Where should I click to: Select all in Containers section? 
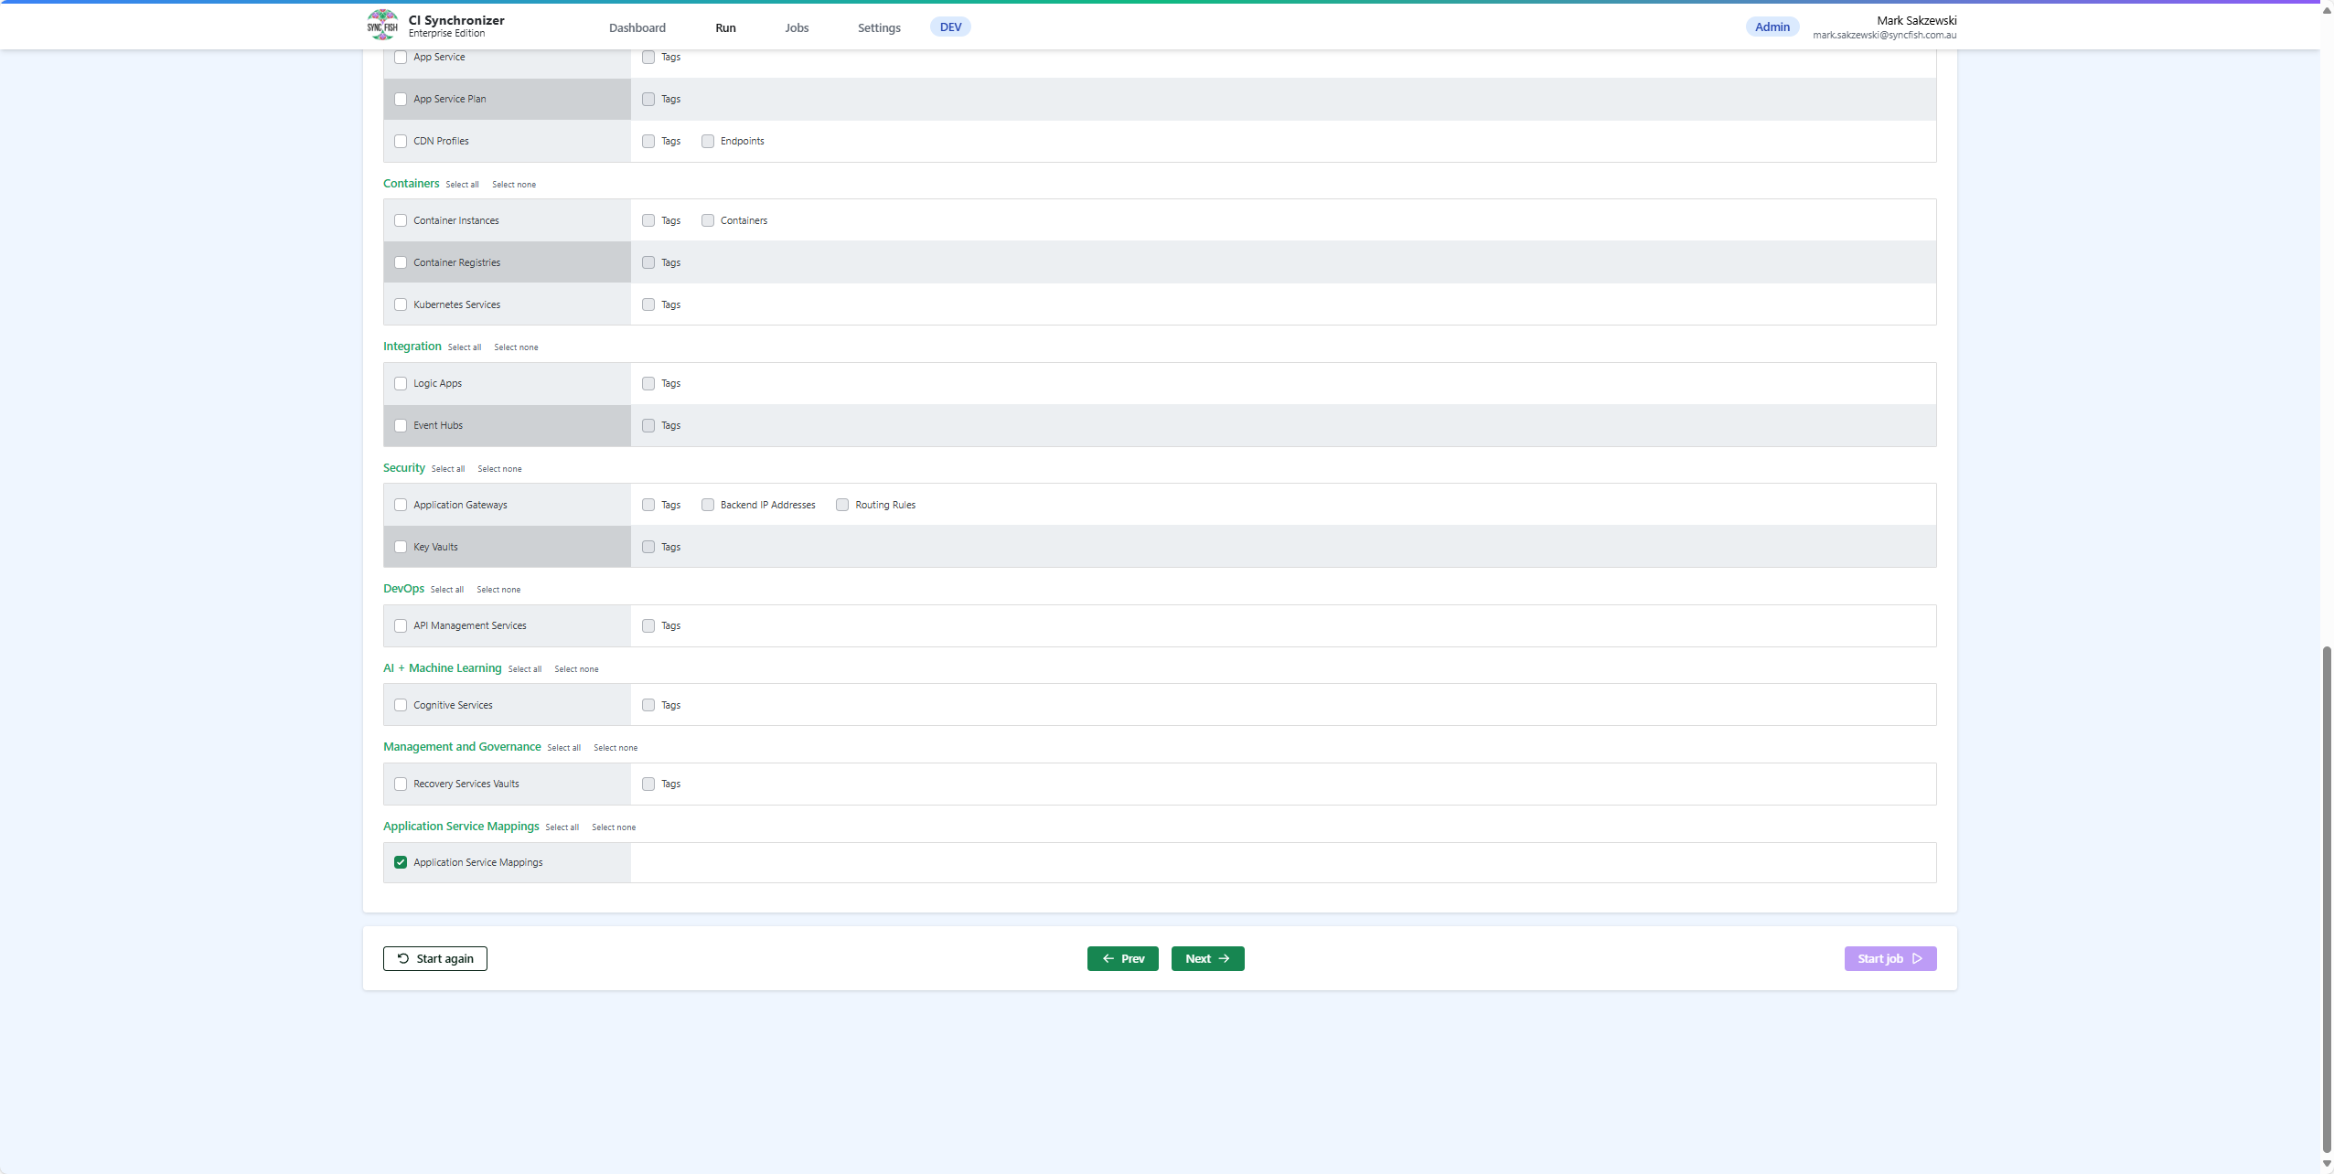462,185
